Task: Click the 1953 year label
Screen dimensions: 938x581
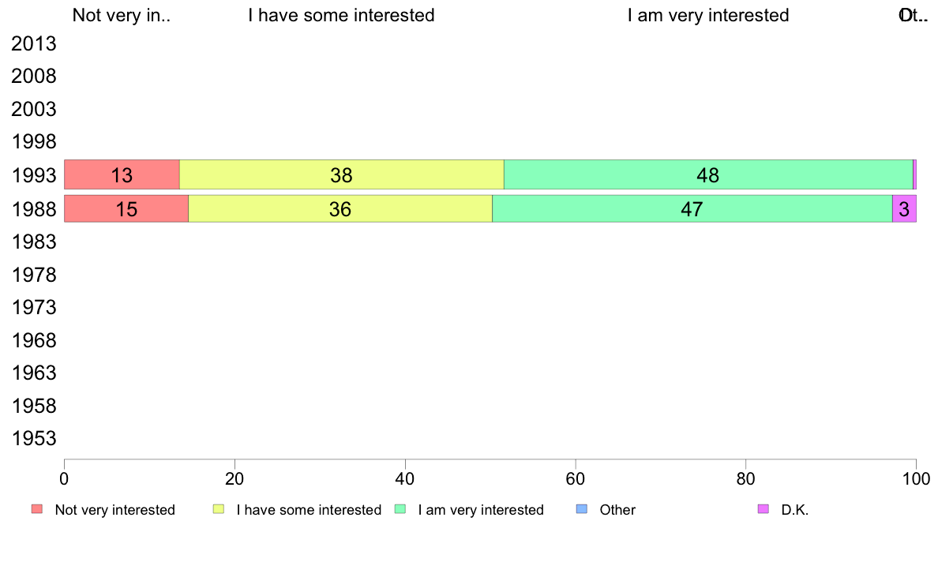Action: point(33,439)
